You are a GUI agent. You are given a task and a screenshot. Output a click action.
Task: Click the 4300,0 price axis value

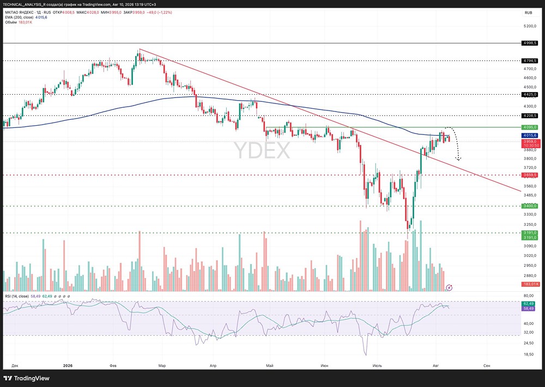(530, 106)
